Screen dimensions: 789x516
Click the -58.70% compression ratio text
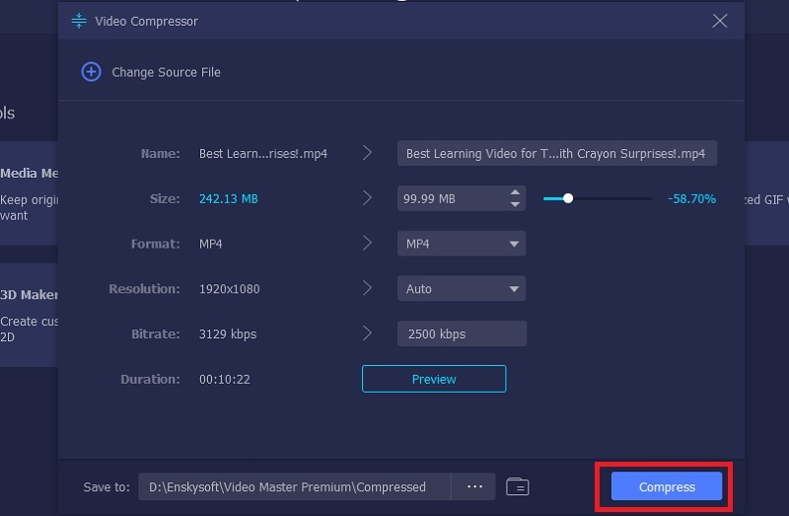692,199
